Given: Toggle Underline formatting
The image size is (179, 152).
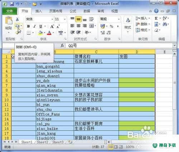Looking at the screenshot, I should (x=41, y=26).
